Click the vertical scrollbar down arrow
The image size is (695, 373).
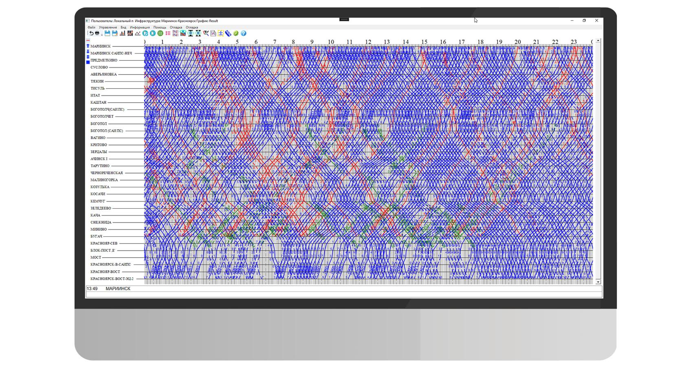click(x=598, y=282)
